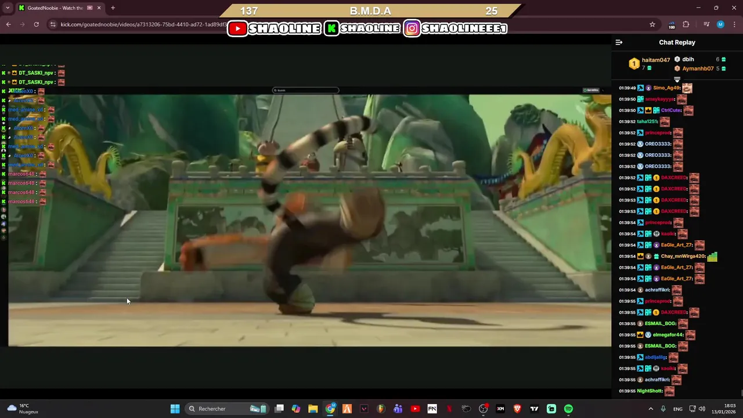Open File Explorer from the taskbar
Image resolution: width=743 pixels, height=418 pixels.
(x=313, y=409)
